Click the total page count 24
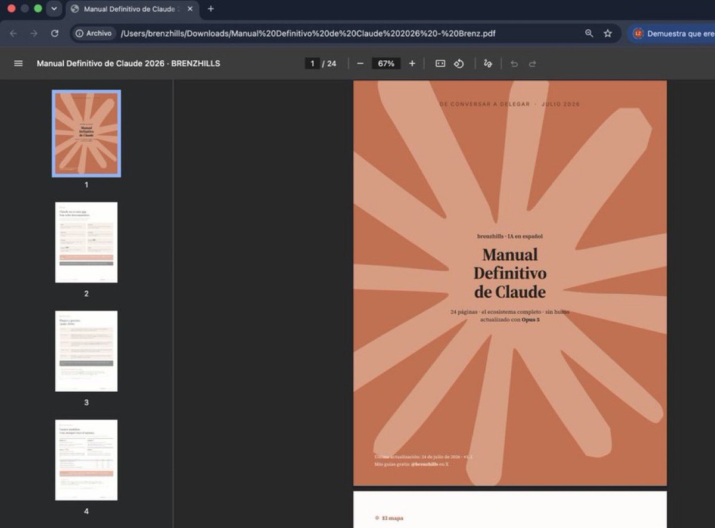Image resolution: width=715 pixels, height=528 pixels. (332, 63)
